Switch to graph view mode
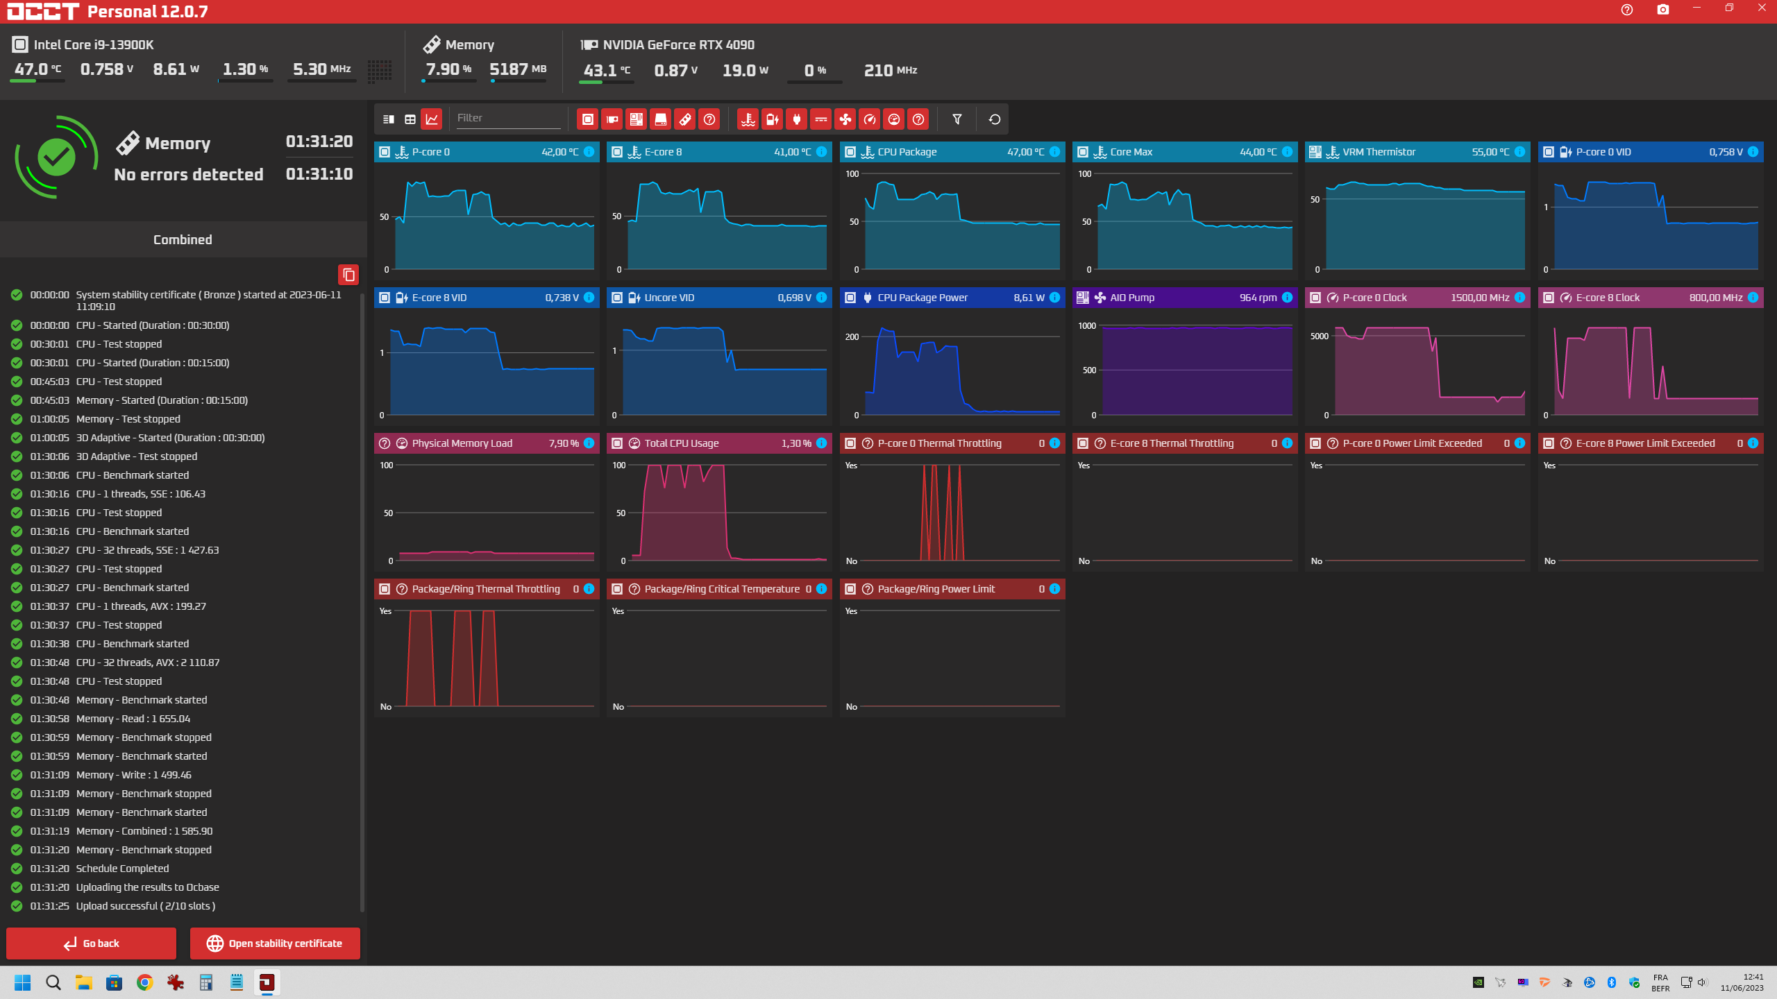The height and width of the screenshot is (999, 1777). click(432, 119)
